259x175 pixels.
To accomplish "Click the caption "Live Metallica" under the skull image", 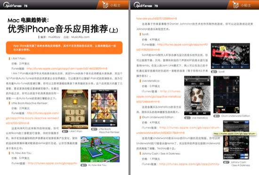I will 200,118.
